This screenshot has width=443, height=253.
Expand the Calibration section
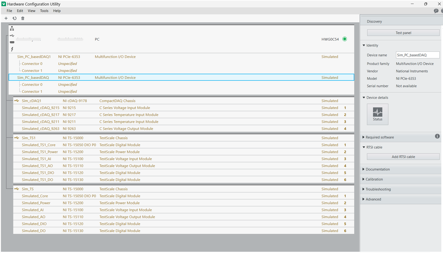point(364,179)
